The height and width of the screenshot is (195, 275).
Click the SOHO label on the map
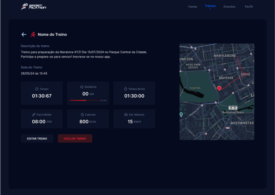point(245,75)
